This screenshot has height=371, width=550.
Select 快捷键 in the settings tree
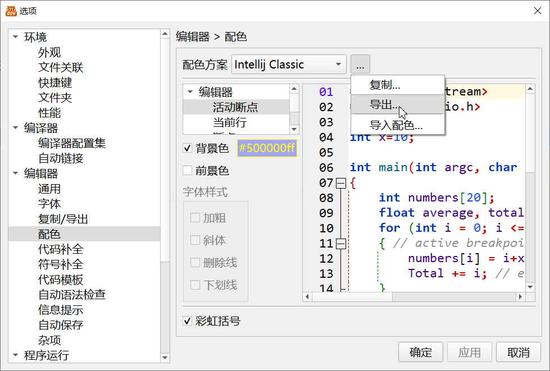coord(55,83)
